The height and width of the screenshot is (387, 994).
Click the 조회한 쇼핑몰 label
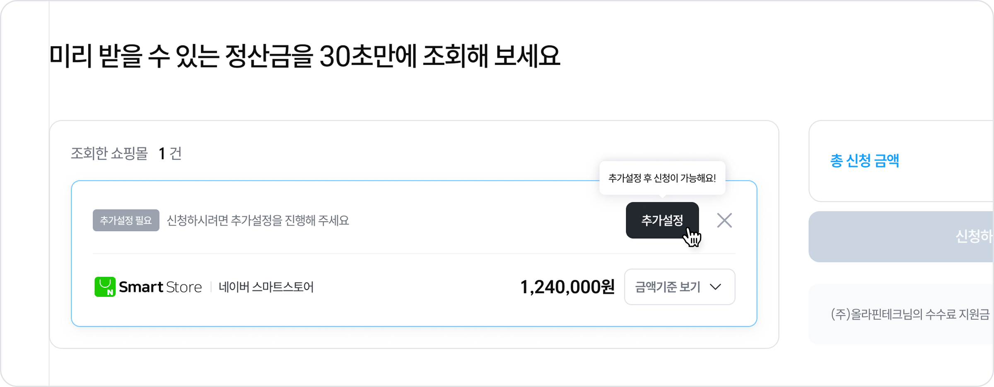(x=109, y=154)
